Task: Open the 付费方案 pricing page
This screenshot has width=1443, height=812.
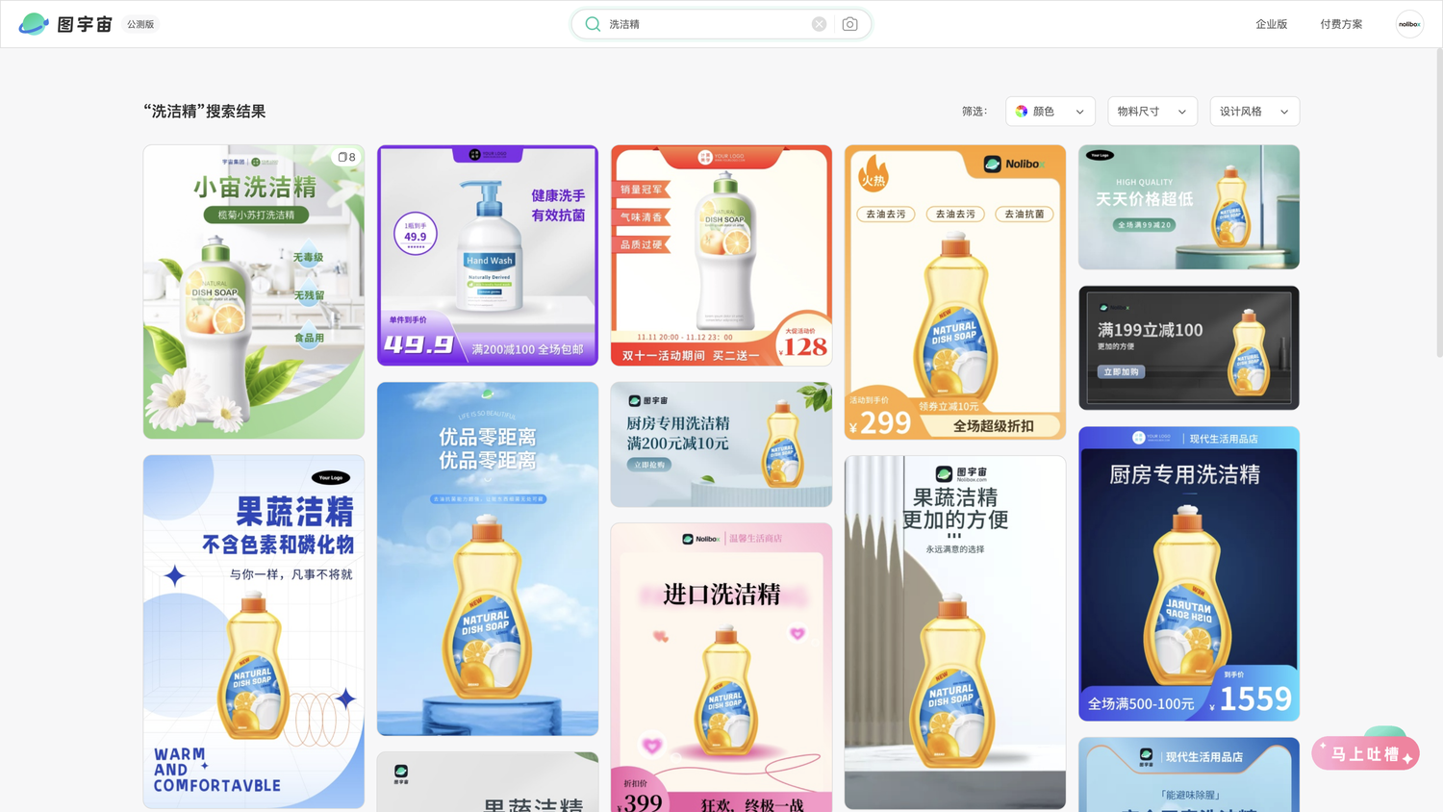Action: 1341,24
